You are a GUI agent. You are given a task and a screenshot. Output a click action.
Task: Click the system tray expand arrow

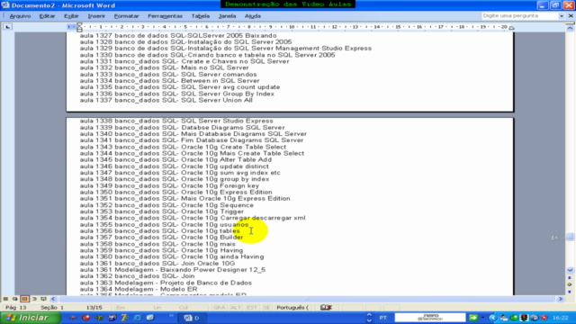(x=492, y=318)
